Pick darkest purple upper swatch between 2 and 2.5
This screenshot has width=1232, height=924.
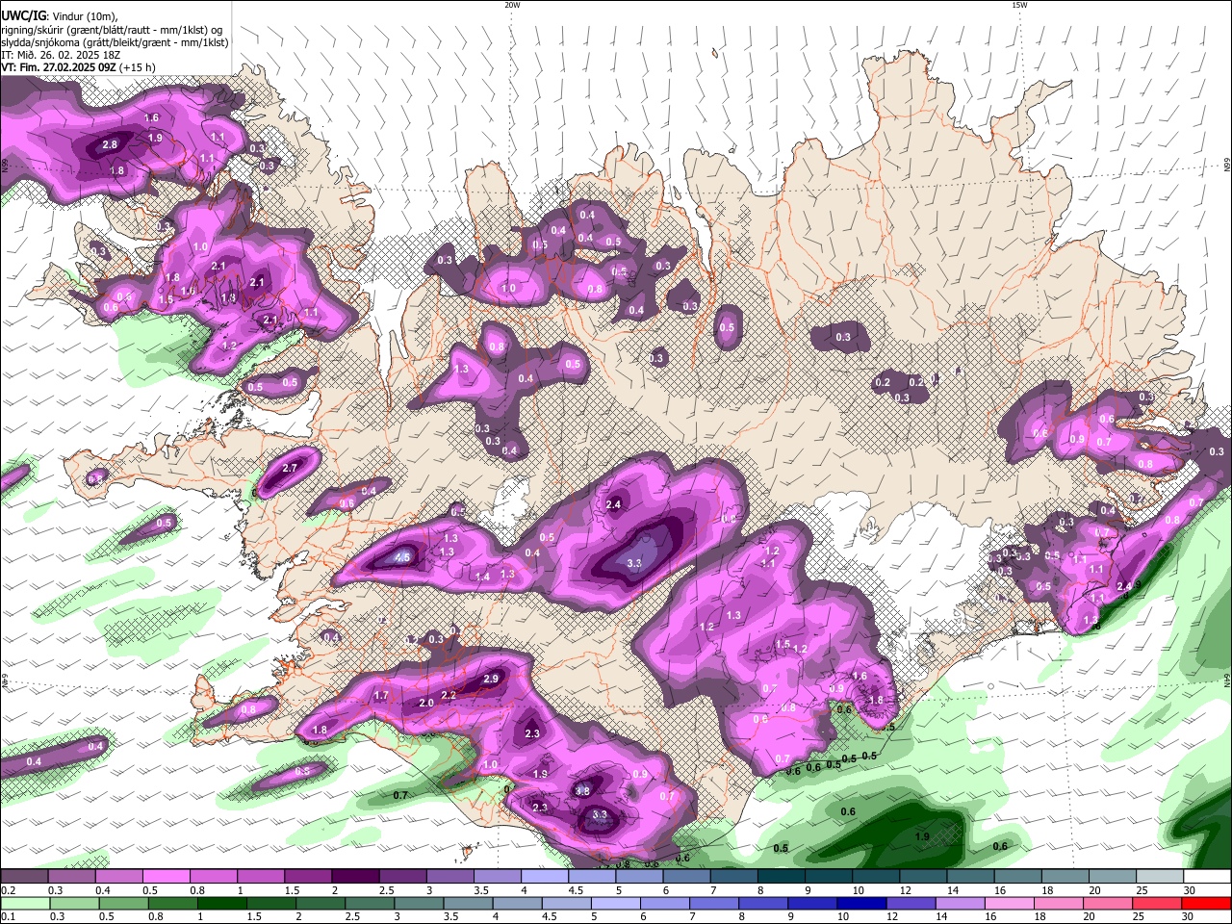pos(355,877)
